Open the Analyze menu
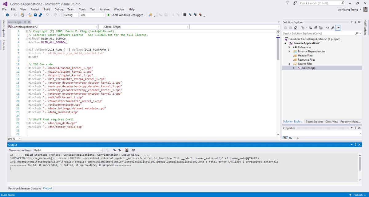The image size is (369, 197). [x=105, y=9]
